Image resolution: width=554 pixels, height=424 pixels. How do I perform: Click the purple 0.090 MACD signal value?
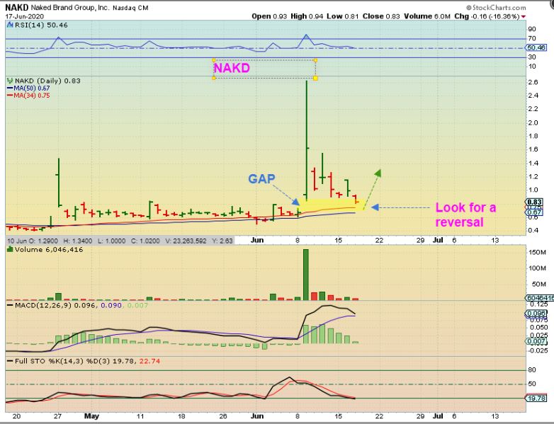click(111, 305)
